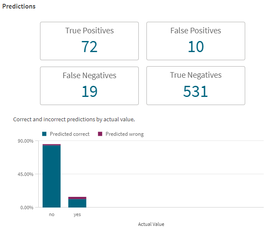This screenshot has height=234, width=272.
Task: Select the False Negatives value 19
Action: [89, 91]
